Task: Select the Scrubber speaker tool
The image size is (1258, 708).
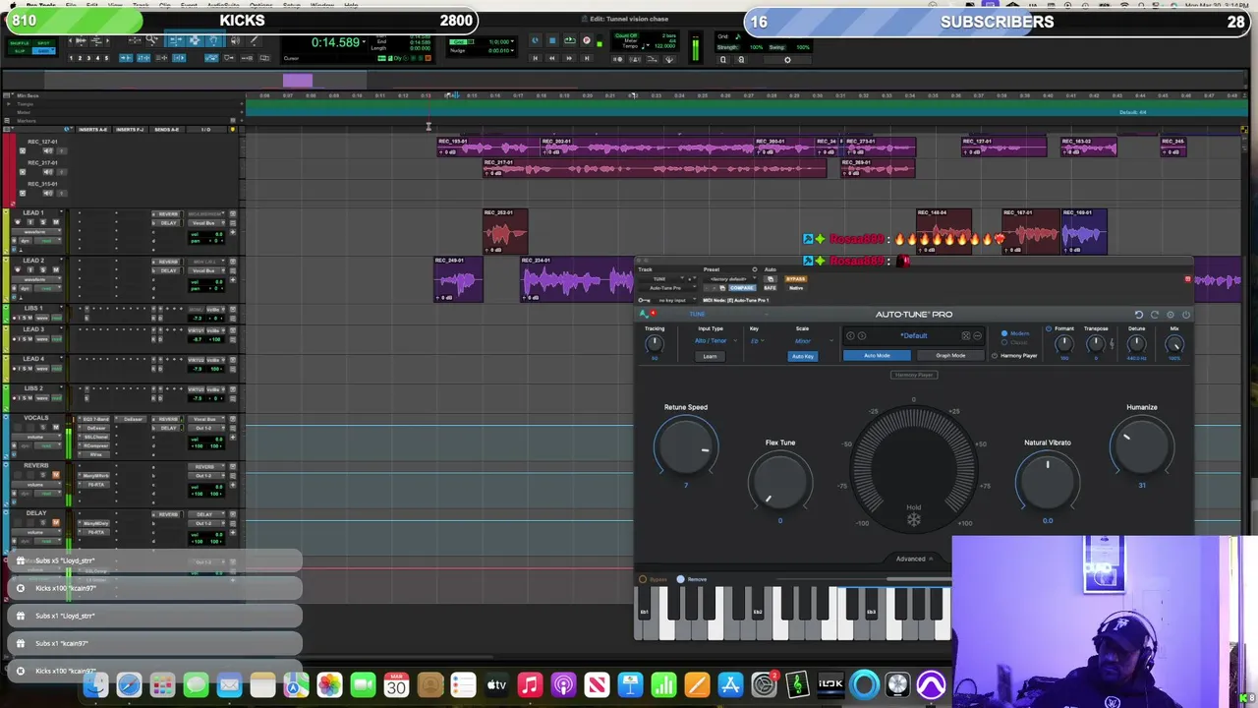Action: 236,39
